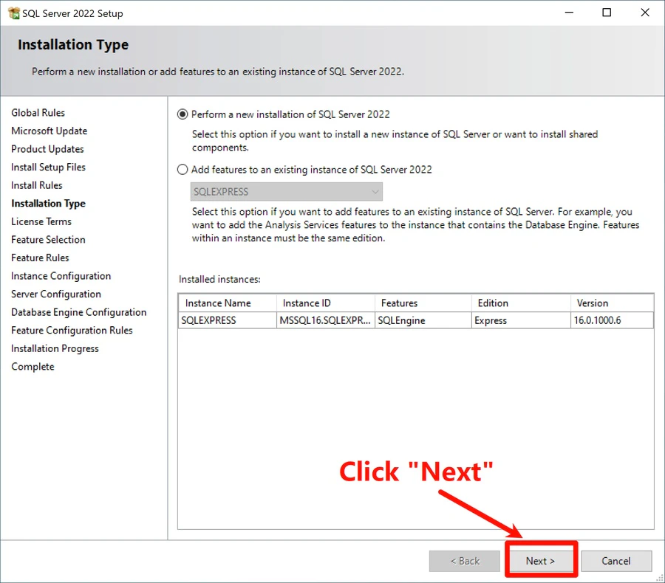The width and height of the screenshot is (665, 583).
Task: Click Installation Type step in sidebar
Action: [48, 204]
